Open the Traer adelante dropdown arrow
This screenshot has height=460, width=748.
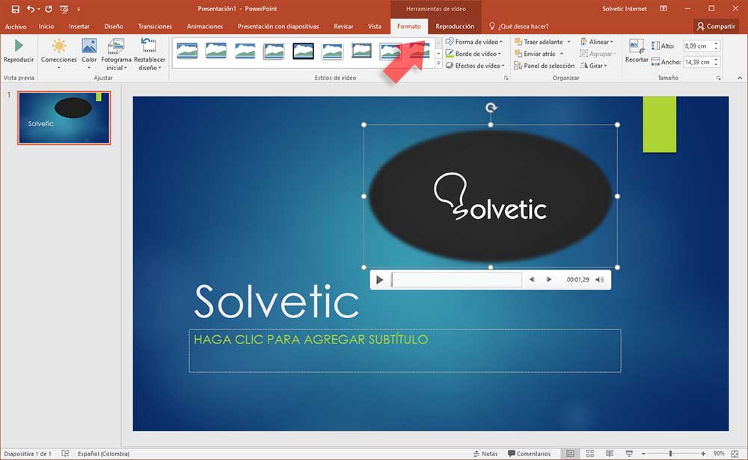[568, 42]
